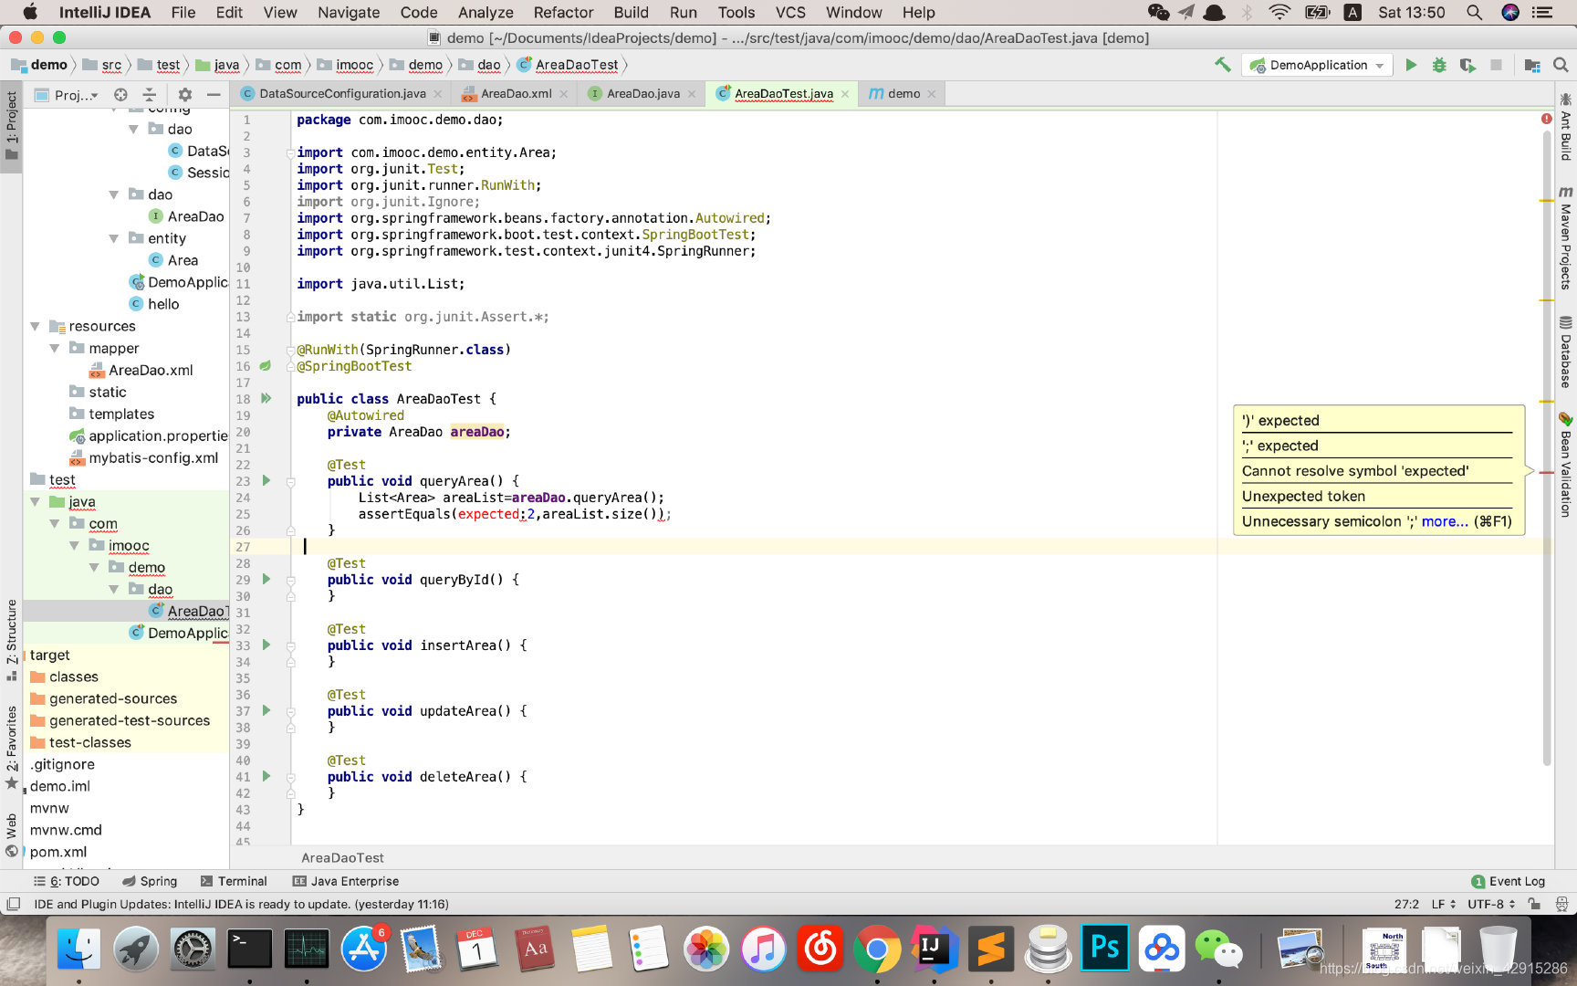This screenshot has height=986, width=1577.
Task: Click Spring bean gutter icon at line 16
Action: coord(266,365)
